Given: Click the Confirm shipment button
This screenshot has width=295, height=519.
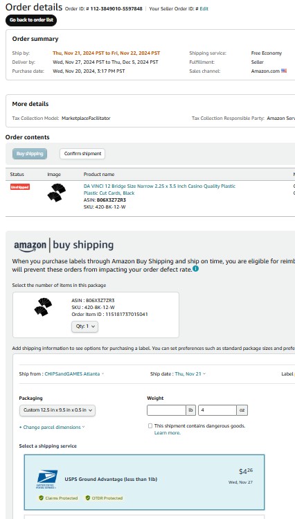Looking at the screenshot, I should coord(82,154).
